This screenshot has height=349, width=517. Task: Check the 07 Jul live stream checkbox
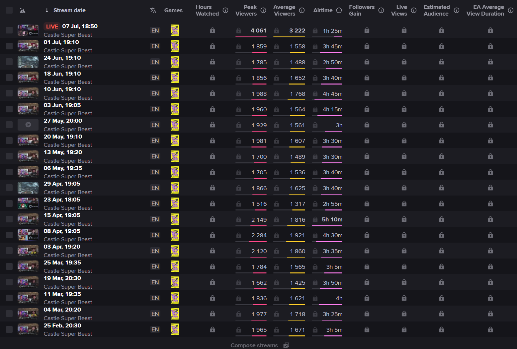click(9, 30)
